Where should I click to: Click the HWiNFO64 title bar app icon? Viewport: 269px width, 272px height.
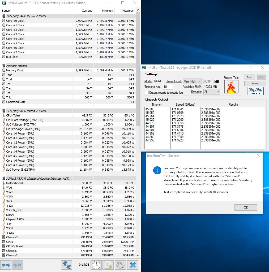coord(4,3)
